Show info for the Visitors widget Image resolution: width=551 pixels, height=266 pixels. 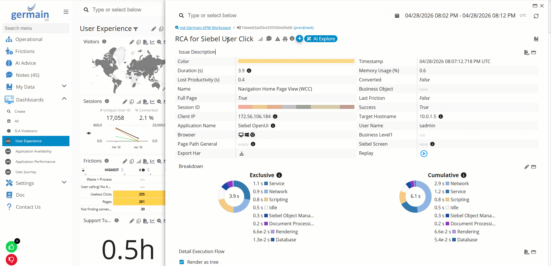click(x=104, y=42)
